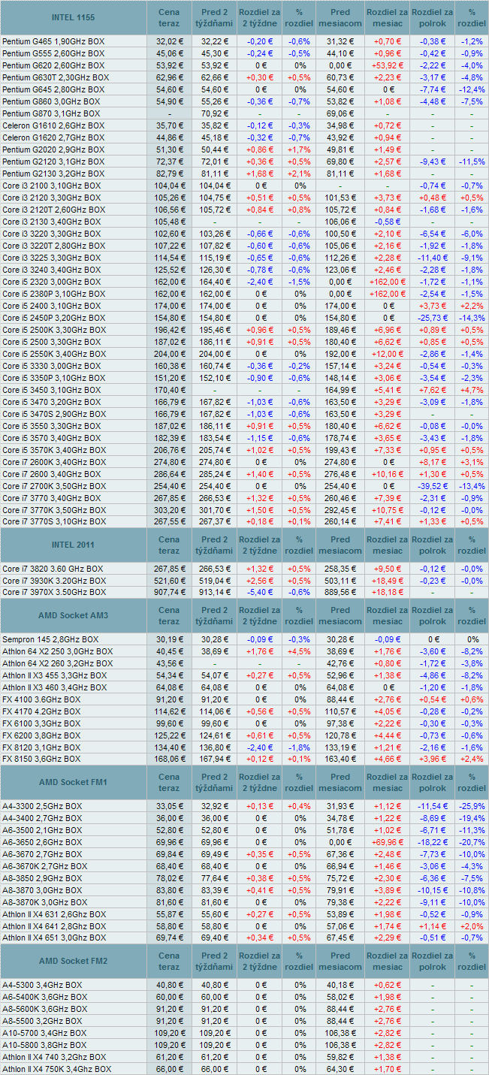Click Celeron G1610 2,6GHz BOX name
This screenshot has width=489, height=1075.
(54, 125)
